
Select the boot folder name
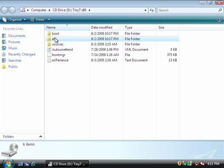[x=55, y=34]
